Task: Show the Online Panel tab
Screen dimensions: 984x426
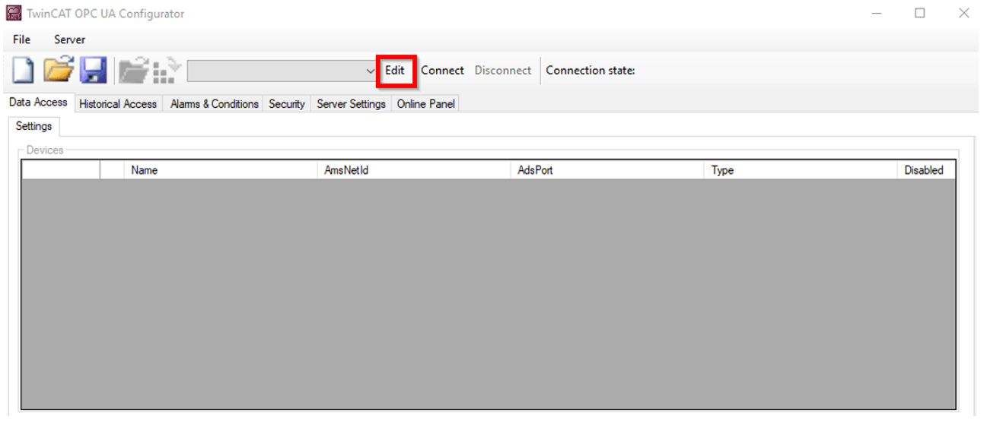Action: pyautogui.click(x=425, y=104)
